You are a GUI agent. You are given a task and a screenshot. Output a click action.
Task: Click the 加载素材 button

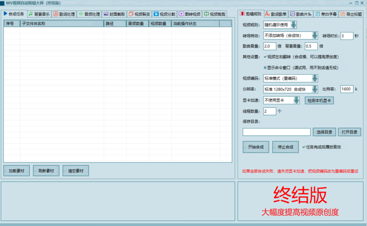coord(16,171)
